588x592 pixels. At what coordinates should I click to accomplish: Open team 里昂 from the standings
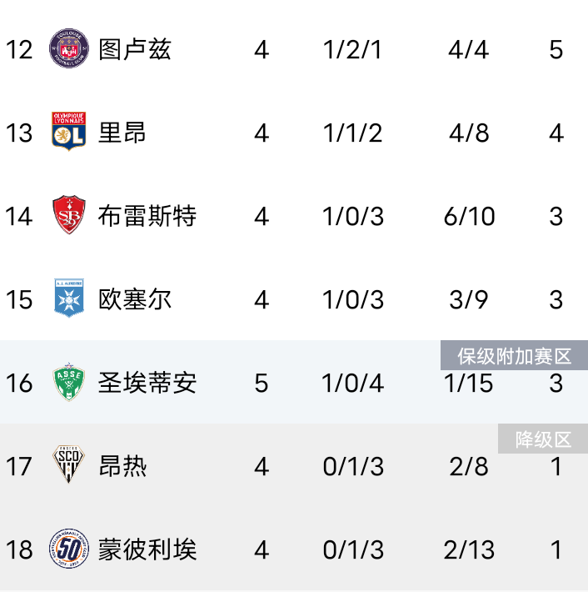coord(122,133)
